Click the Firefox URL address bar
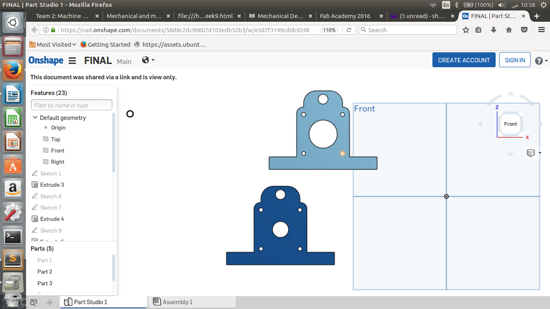Image resolution: width=550 pixels, height=309 pixels. tap(185, 30)
